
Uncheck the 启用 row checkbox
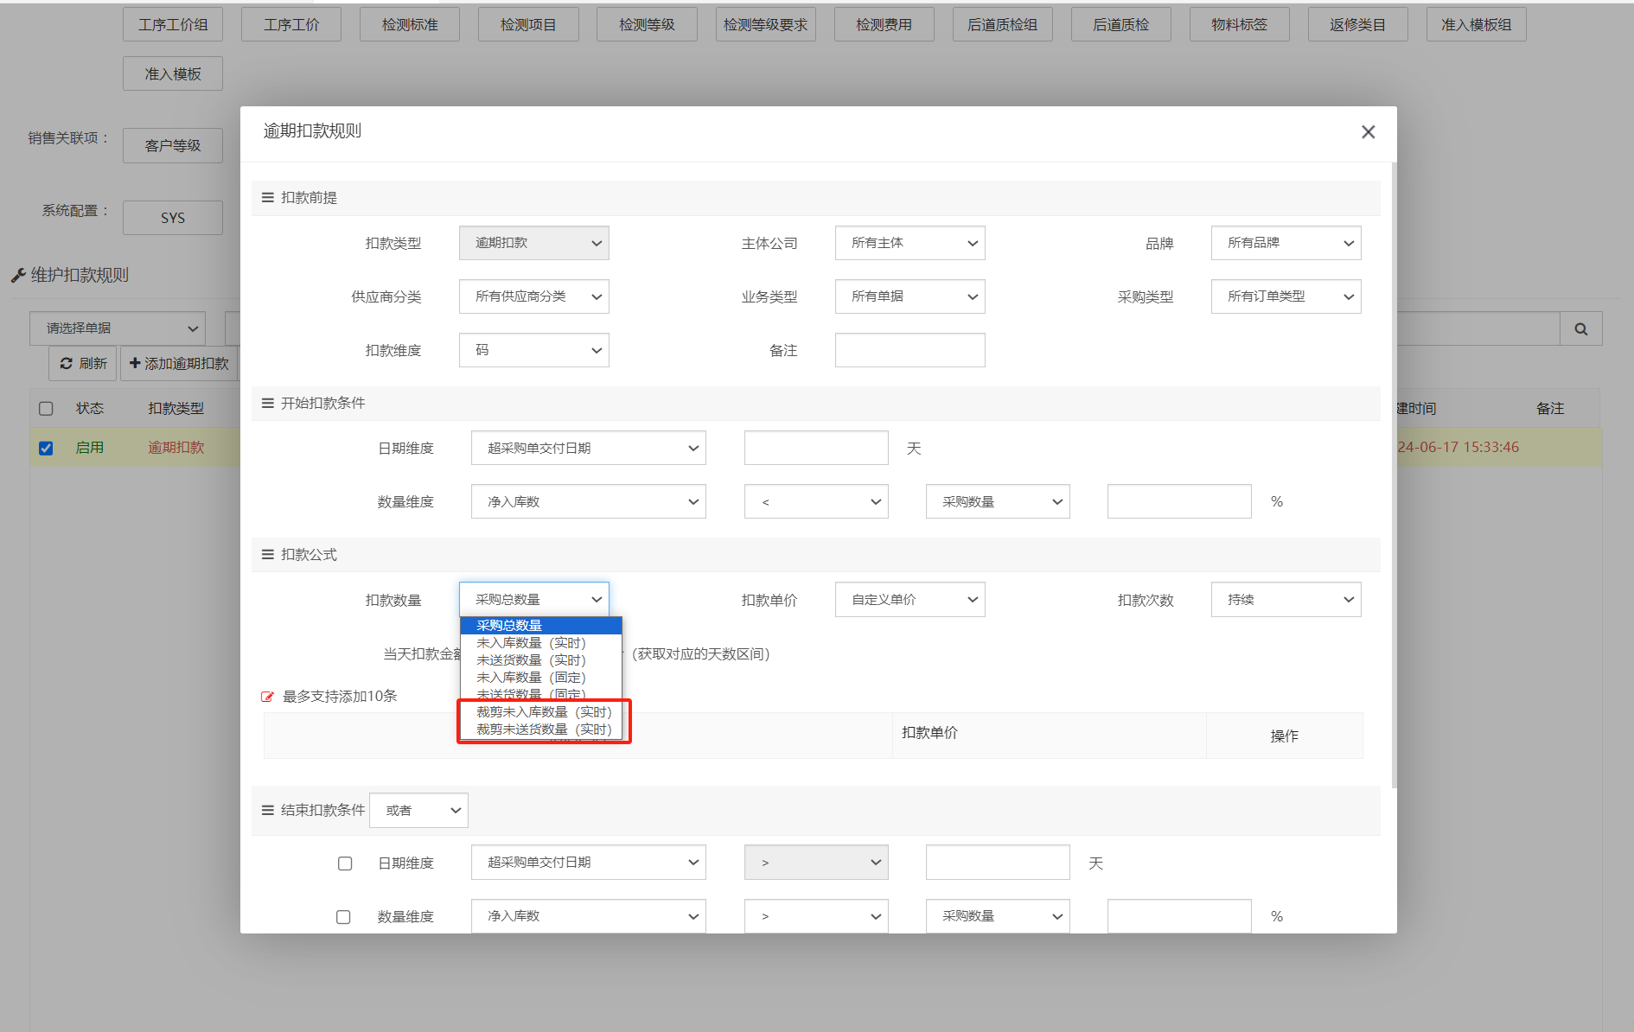point(46,448)
